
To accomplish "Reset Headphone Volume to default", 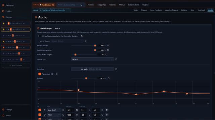I will 108,50.
